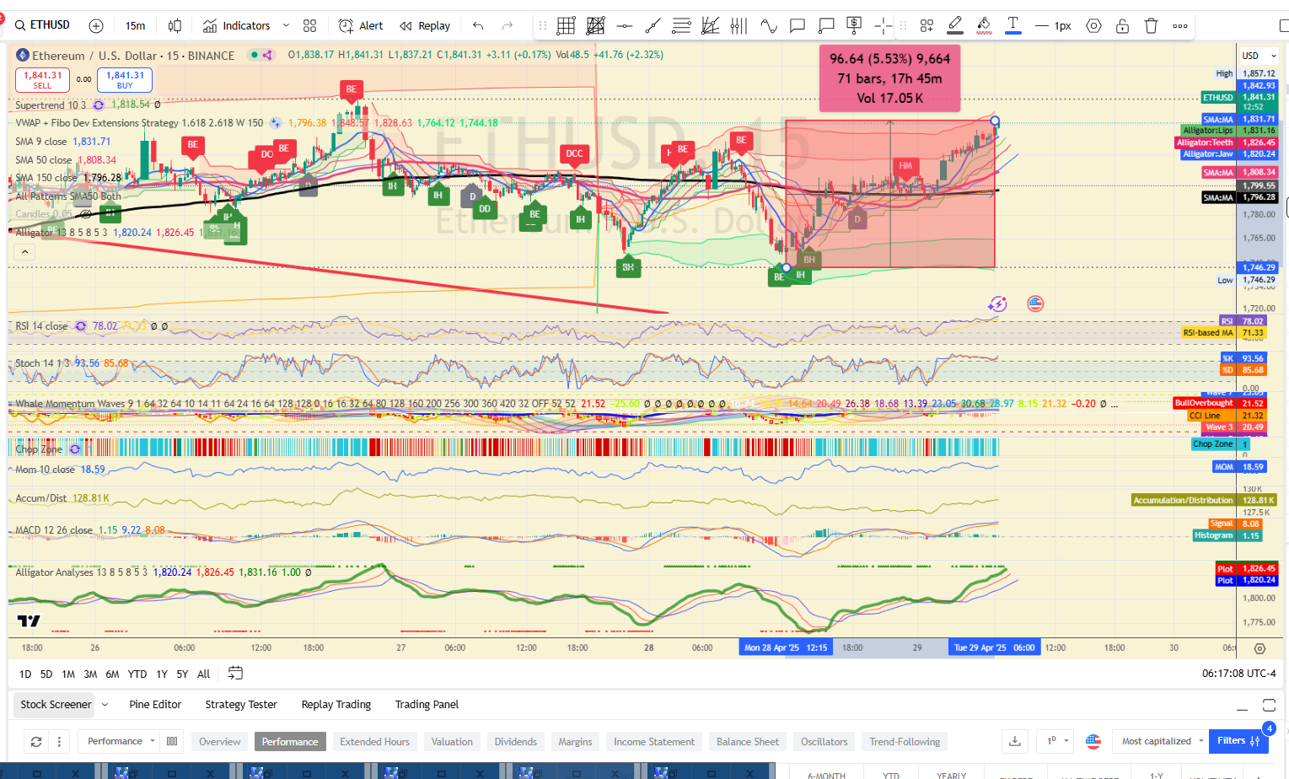Open the Stock Screener tab
This screenshot has width=1289, height=779.
point(56,705)
